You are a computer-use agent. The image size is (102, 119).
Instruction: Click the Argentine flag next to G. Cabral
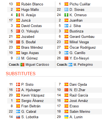pyautogui.click(x=18, y=111)
